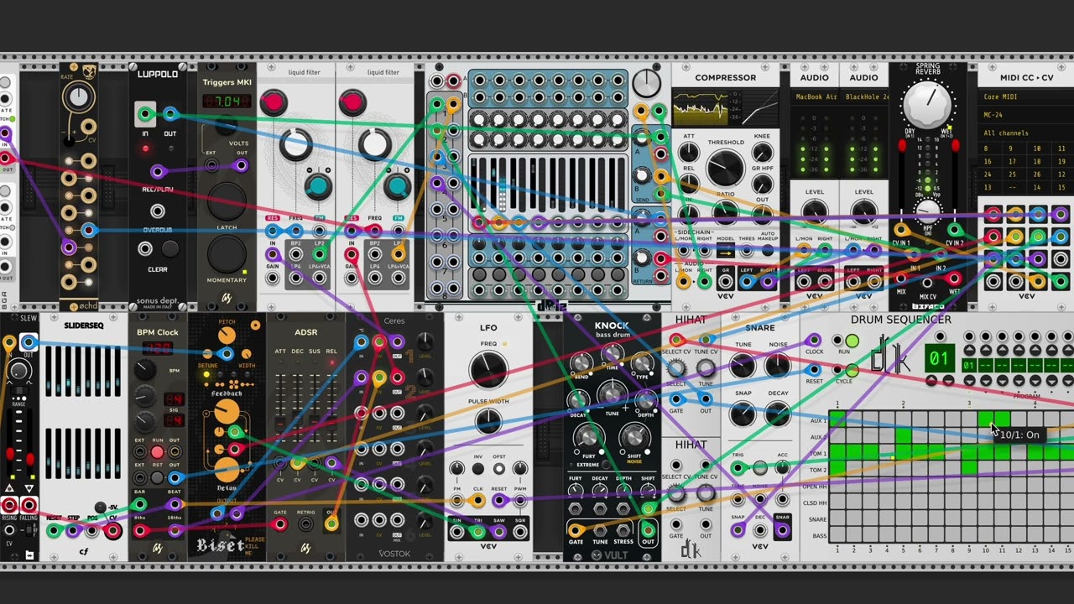
Task: Click the Luppolo CLEAR button
Action: 170,248
